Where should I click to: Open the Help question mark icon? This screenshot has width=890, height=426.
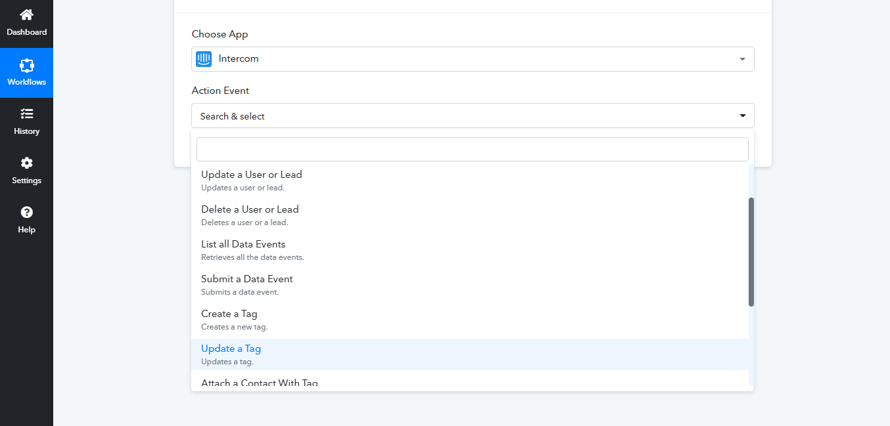[x=26, y=212]
